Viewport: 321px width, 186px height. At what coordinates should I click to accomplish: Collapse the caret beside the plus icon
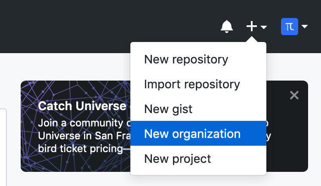click(x=264, y=27)
